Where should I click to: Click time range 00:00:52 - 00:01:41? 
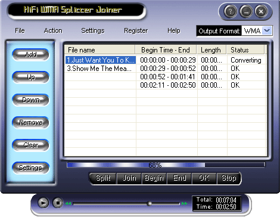pos(168,77)
